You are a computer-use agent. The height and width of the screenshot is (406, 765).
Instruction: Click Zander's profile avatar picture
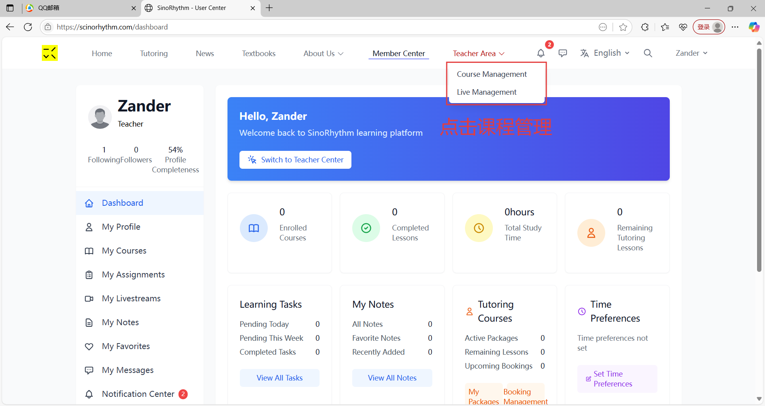(x=100, y=117)
